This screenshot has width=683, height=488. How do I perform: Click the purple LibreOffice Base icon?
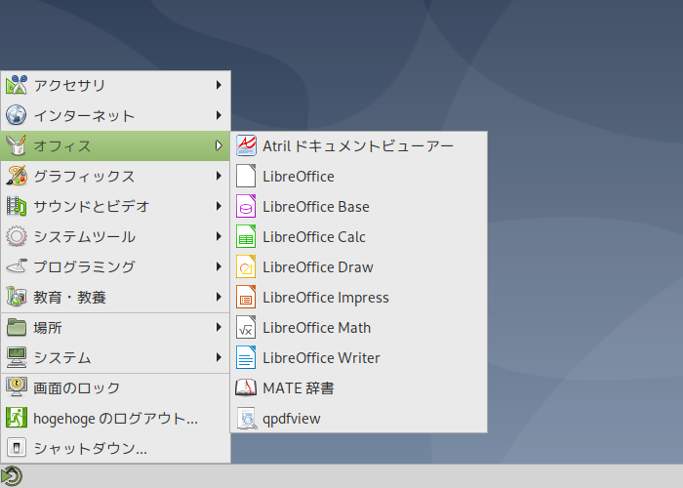246,206
